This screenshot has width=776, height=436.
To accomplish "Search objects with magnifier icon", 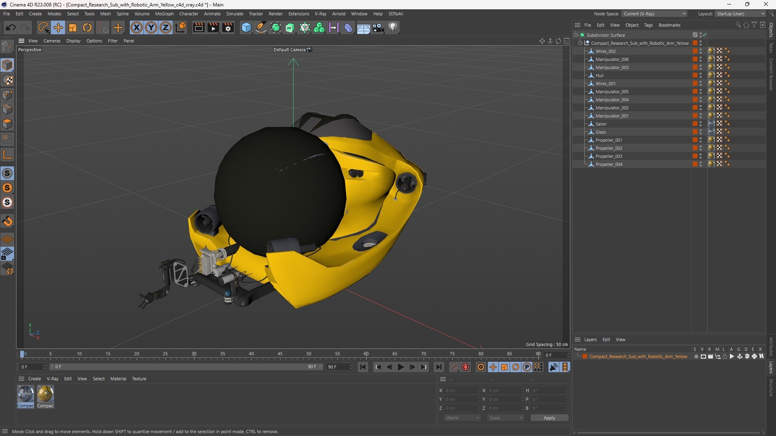I will point(738,25).
